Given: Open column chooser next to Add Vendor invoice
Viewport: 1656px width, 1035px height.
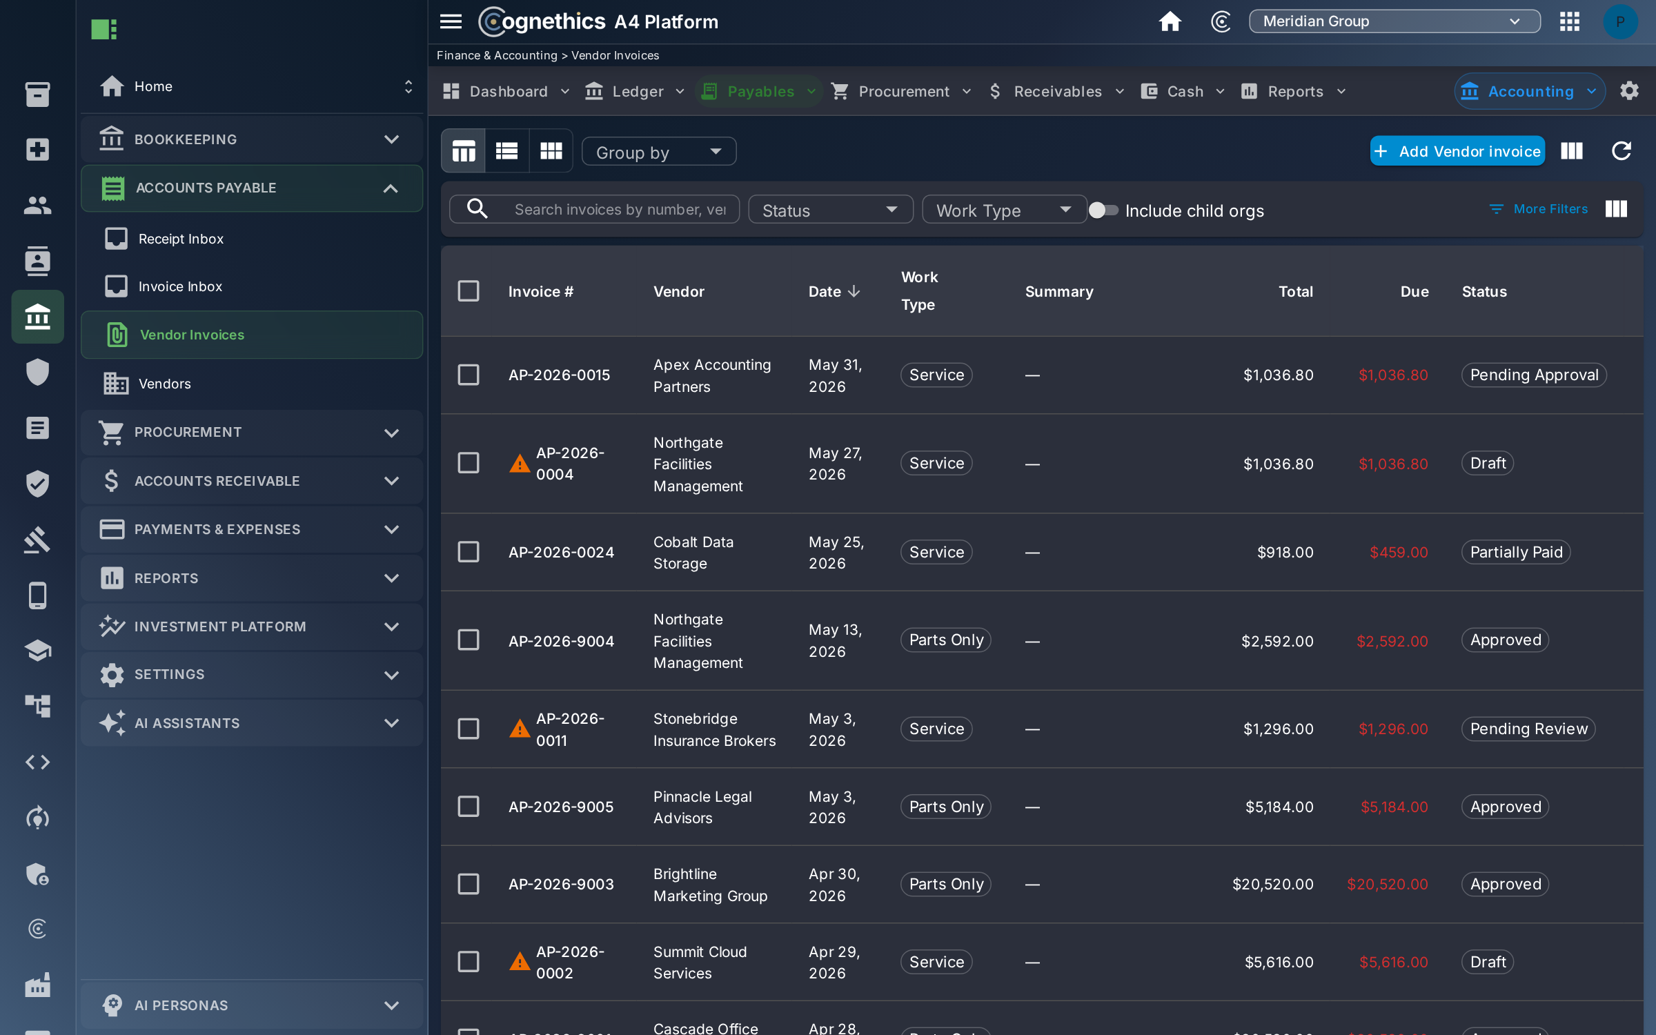Looking at the screenshot, I should (x=1572, y=150).
